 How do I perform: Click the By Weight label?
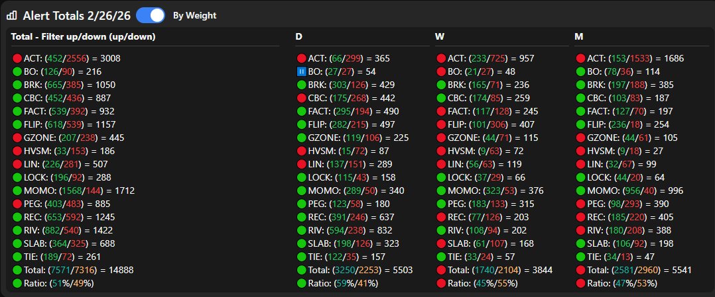point(195,15)
